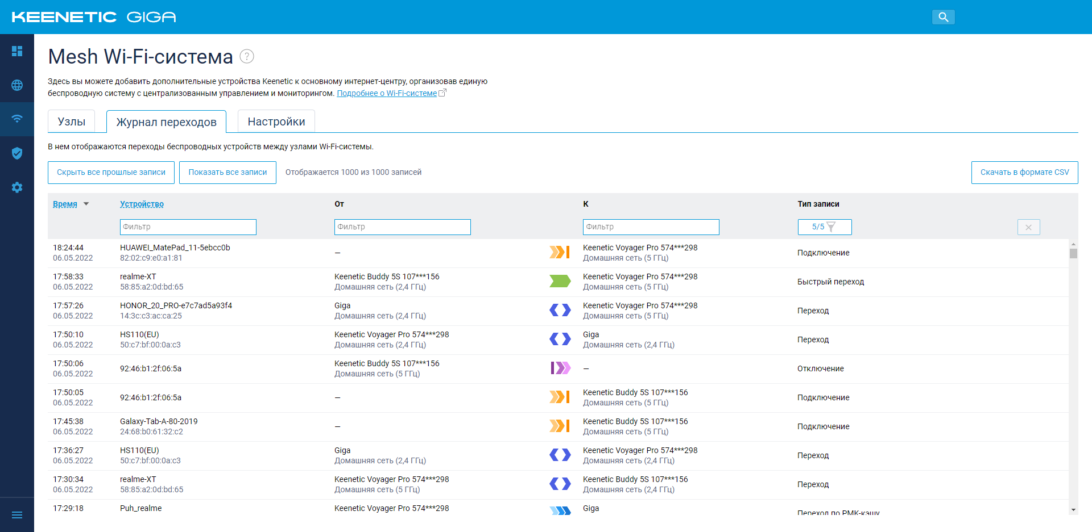Open the settings gear icon in sidebar
The width and height of the screenshot is (1092, 532).
pos(17,187)
